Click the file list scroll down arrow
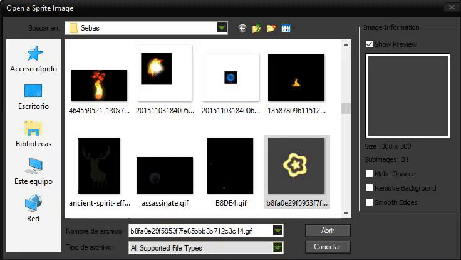The height and width of the screenshot is (260, 461). 346,213
